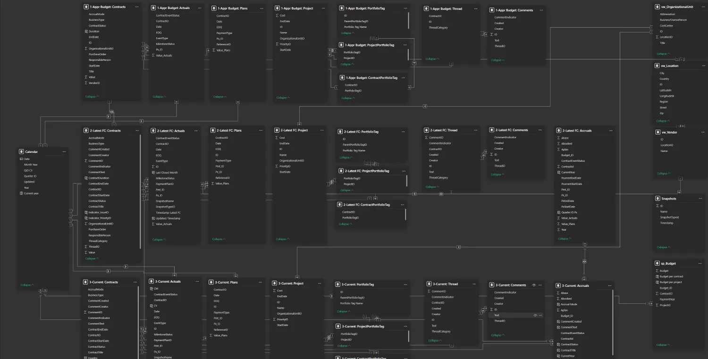The image size is (708, 359).
Task: Open more options for the Text field in 3-Current: Comments
Action: (540, 315)
